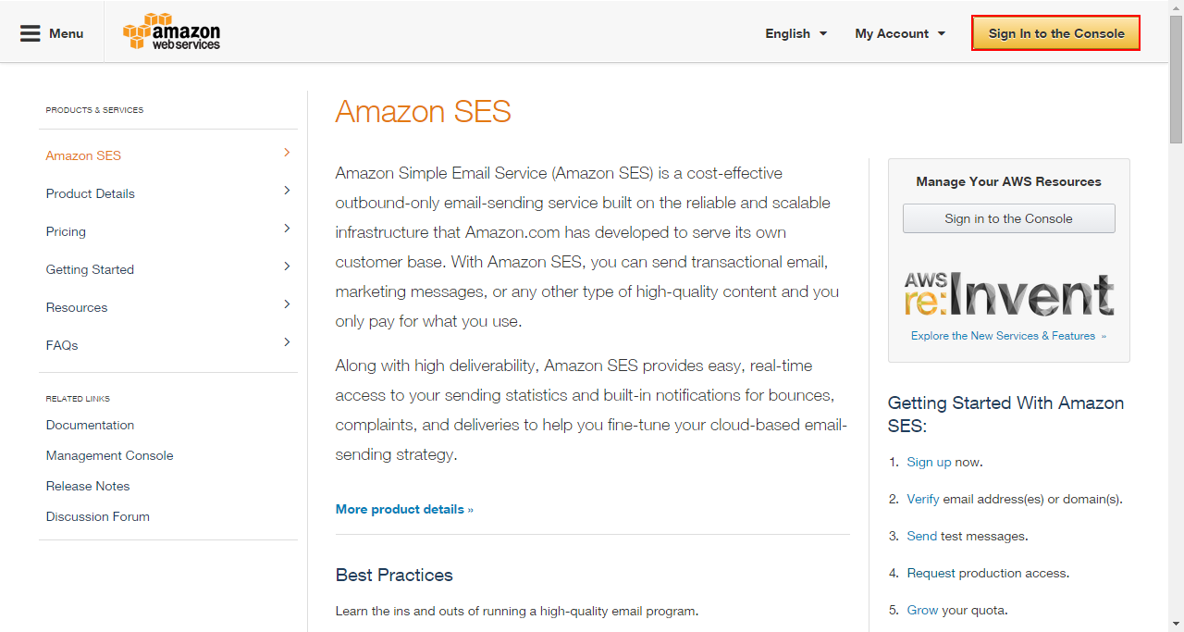The image size is (1184, 632).
Task: Click the vertical scrollbar thumb
Action: (1177, 80)
